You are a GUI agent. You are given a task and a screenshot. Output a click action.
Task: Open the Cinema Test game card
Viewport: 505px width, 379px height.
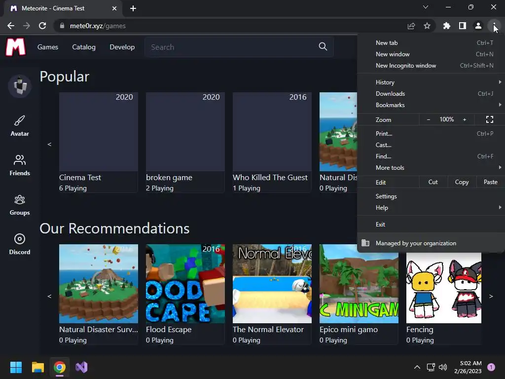pos(99,143)
